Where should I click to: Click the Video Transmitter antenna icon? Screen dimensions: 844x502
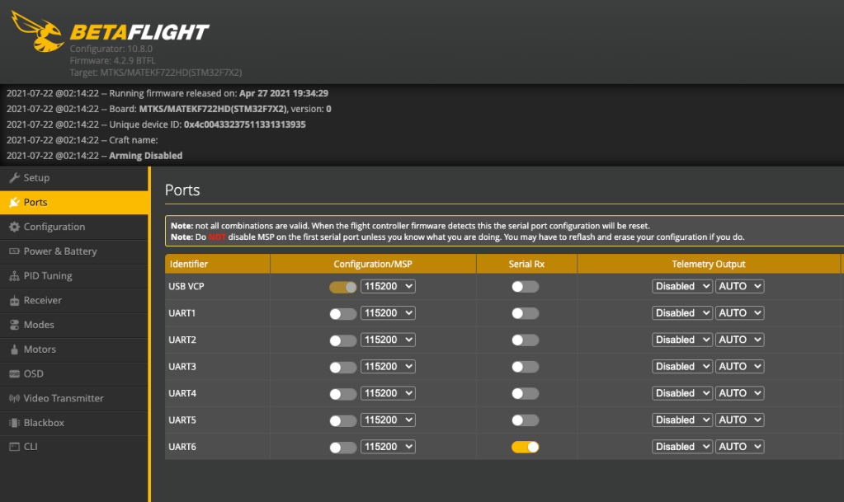[14, 398]
